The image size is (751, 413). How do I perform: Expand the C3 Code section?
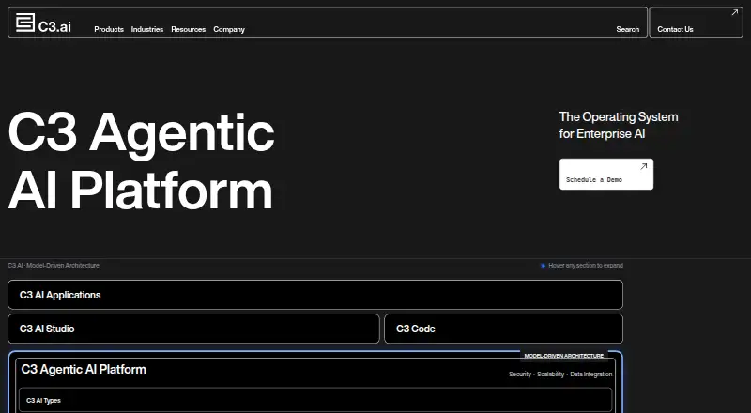[x=503, y=329]
